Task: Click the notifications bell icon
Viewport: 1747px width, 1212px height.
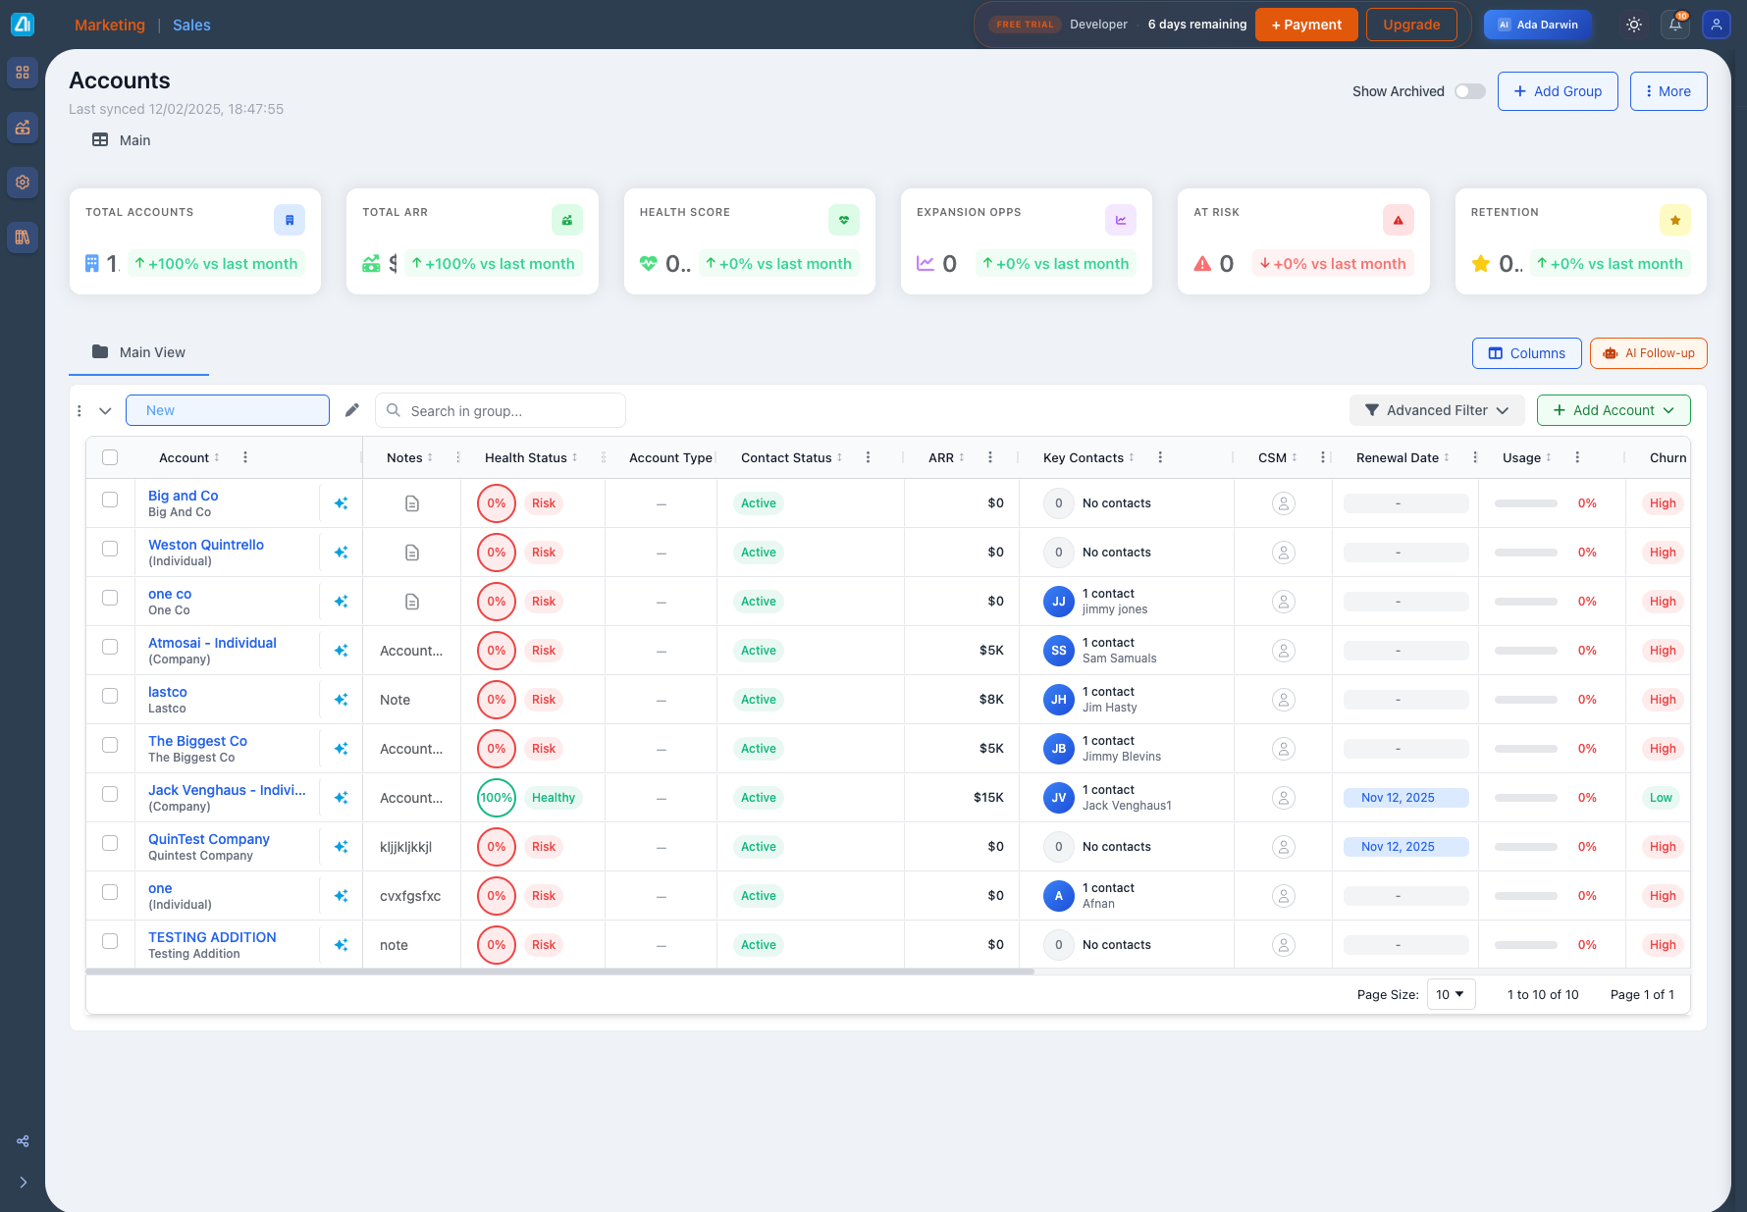Action: pyautogui.click(x=1675, y=25)
